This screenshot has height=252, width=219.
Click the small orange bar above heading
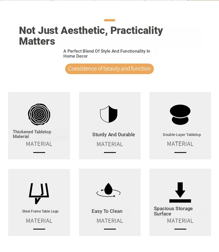(x=110, y=20)
